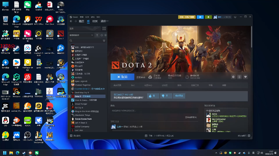This screenshot has width=279, height=156.
Task: Open PUBG BATTLEGROUNDS desktop shortcut
Action: tap(61, 7)
